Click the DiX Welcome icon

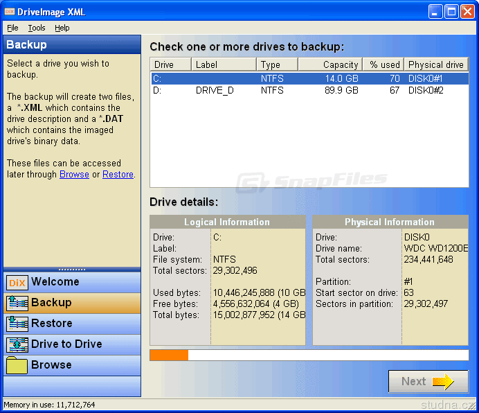[17, 283]
